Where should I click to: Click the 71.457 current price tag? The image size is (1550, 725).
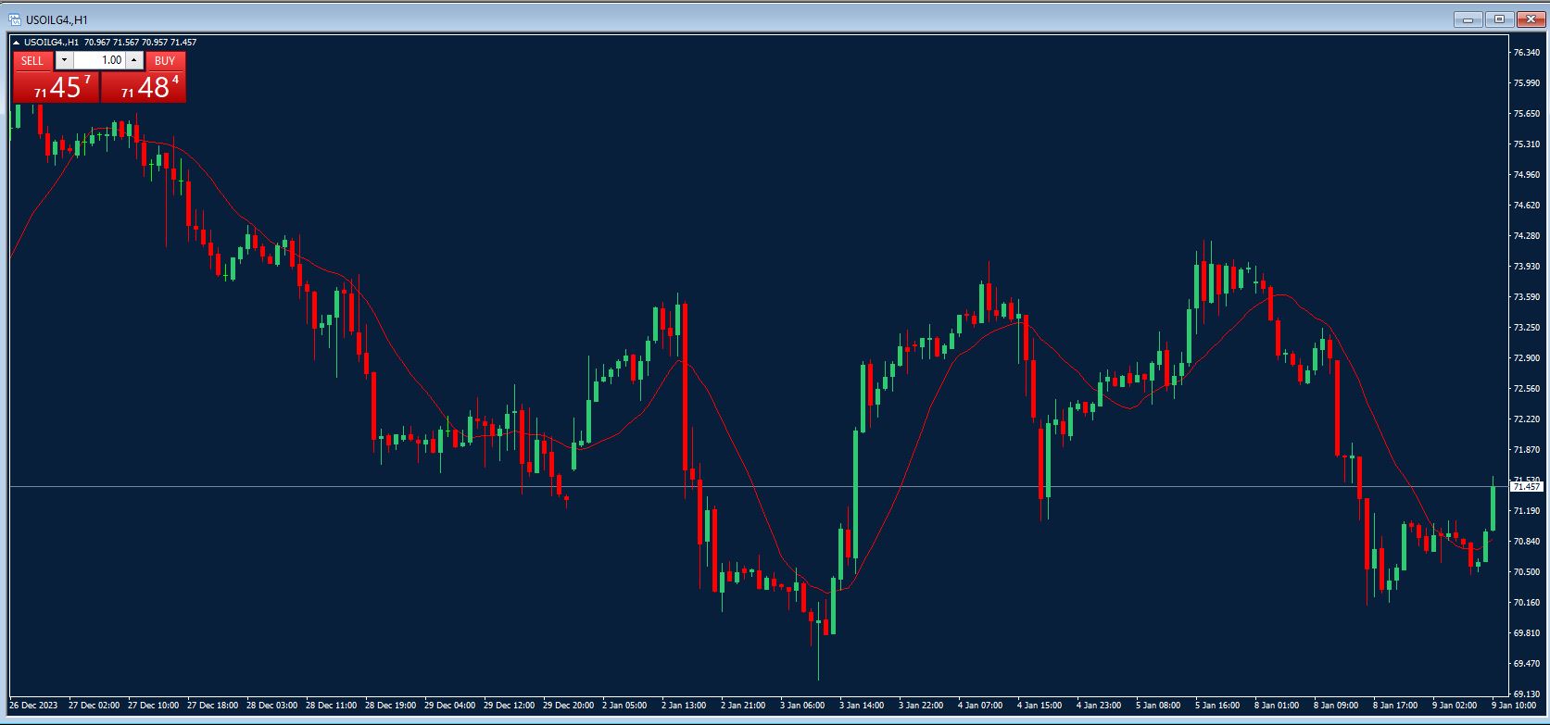tap(1526, 486)
